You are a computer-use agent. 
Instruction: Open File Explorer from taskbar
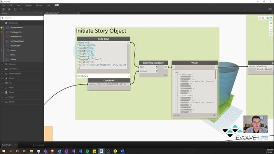[31, 151]
